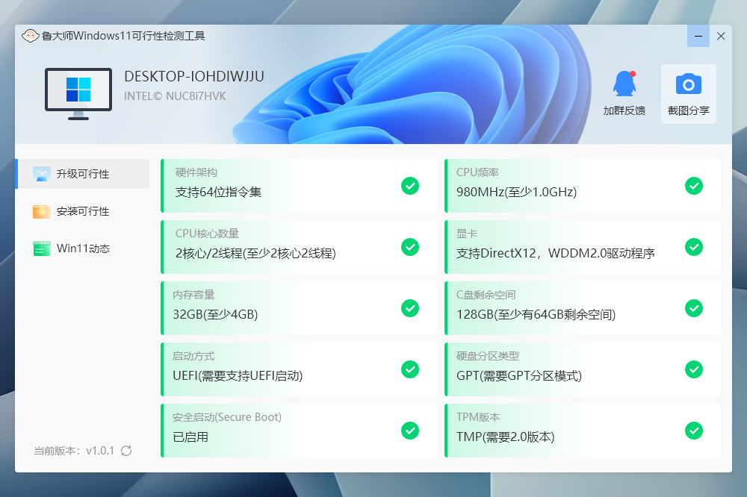Click the green checkmark for CPU频率
This screenshot has height=497, width=747.
[693, 186]
